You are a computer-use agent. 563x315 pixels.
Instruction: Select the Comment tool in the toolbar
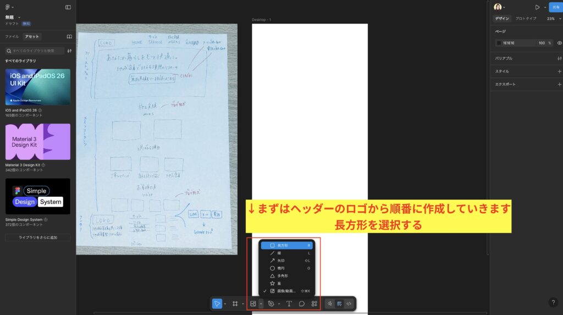(302, 303)
